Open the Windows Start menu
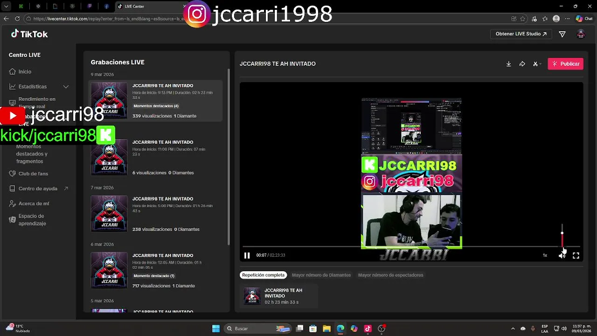Viewport: 597px width, 336px height. click(216, 329)
